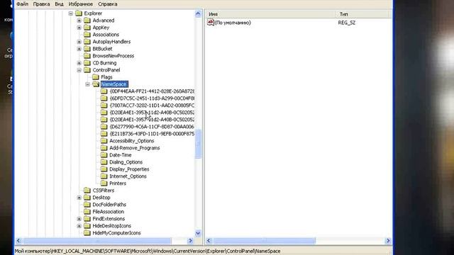454x255 pixels.
Task: Click the Add-Remove_Programs folder icon
Action: 104,148
